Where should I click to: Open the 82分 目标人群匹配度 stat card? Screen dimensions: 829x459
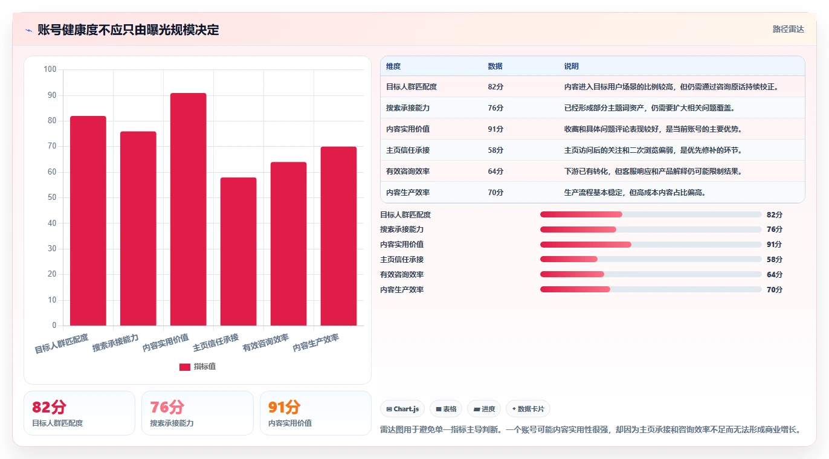79,413
